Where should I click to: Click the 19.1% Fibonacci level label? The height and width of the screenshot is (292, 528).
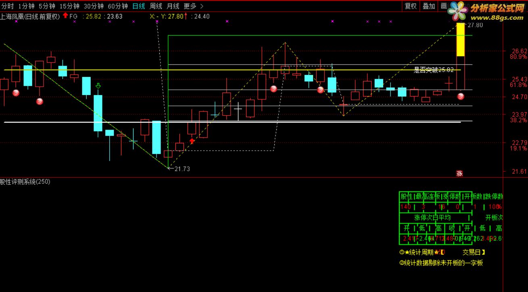[x=518, y=148]
